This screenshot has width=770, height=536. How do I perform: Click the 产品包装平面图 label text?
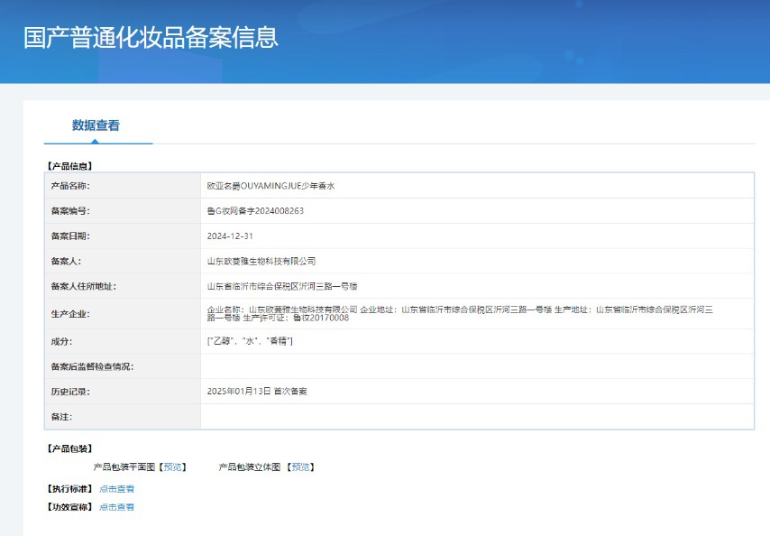tap(124, 467)
